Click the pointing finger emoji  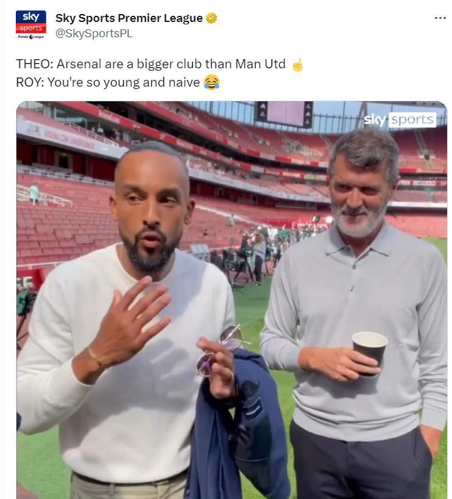(297, 65)
